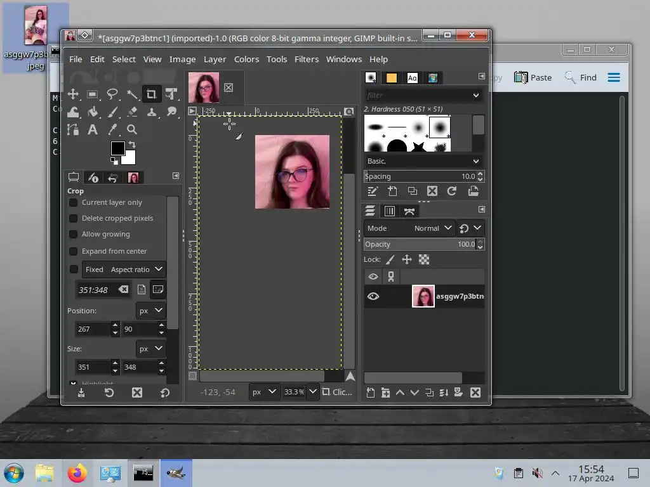Select the Fuzzy Select magic wand tool

point(132,94)
